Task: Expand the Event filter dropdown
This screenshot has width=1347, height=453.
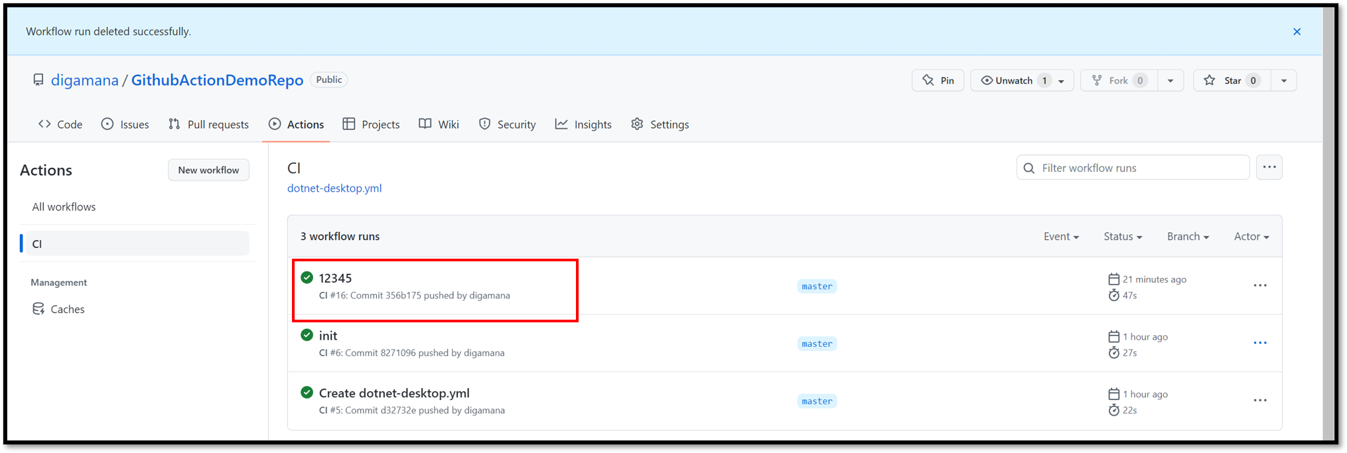Action: (x=1060, y=237)
